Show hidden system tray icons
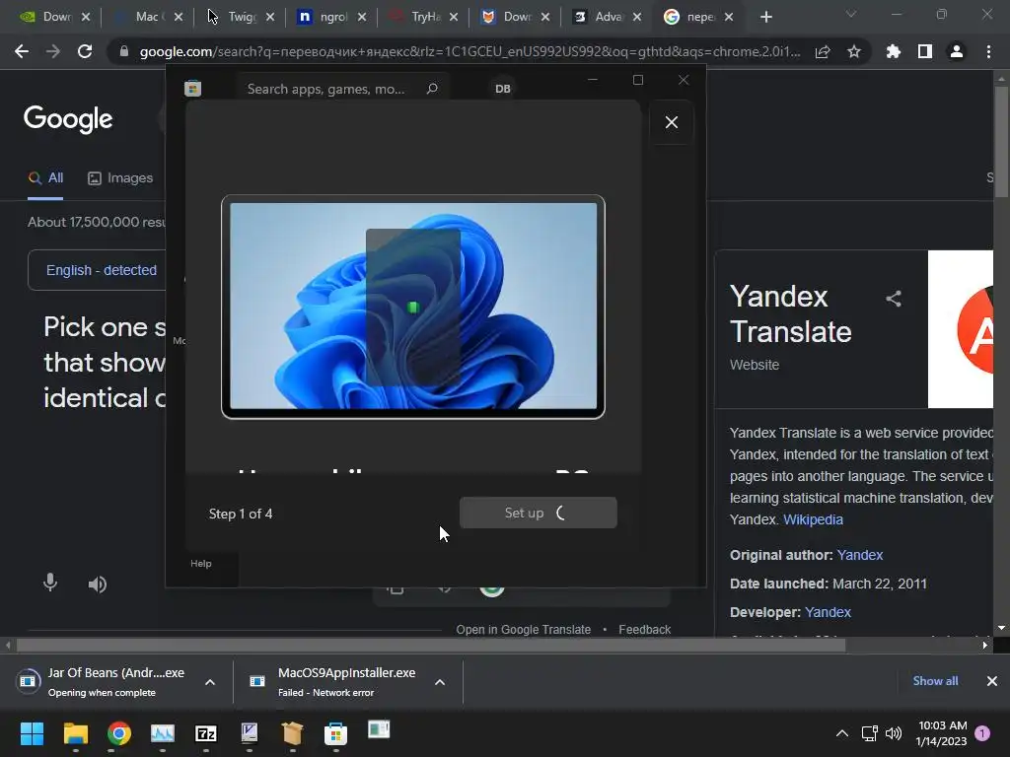 [842, 733]
